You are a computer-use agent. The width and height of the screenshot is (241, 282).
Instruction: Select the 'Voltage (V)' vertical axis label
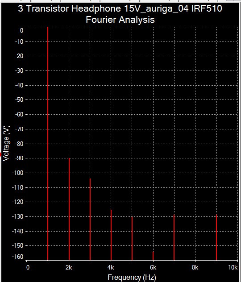pyautogui.click(x=6, y=143)
